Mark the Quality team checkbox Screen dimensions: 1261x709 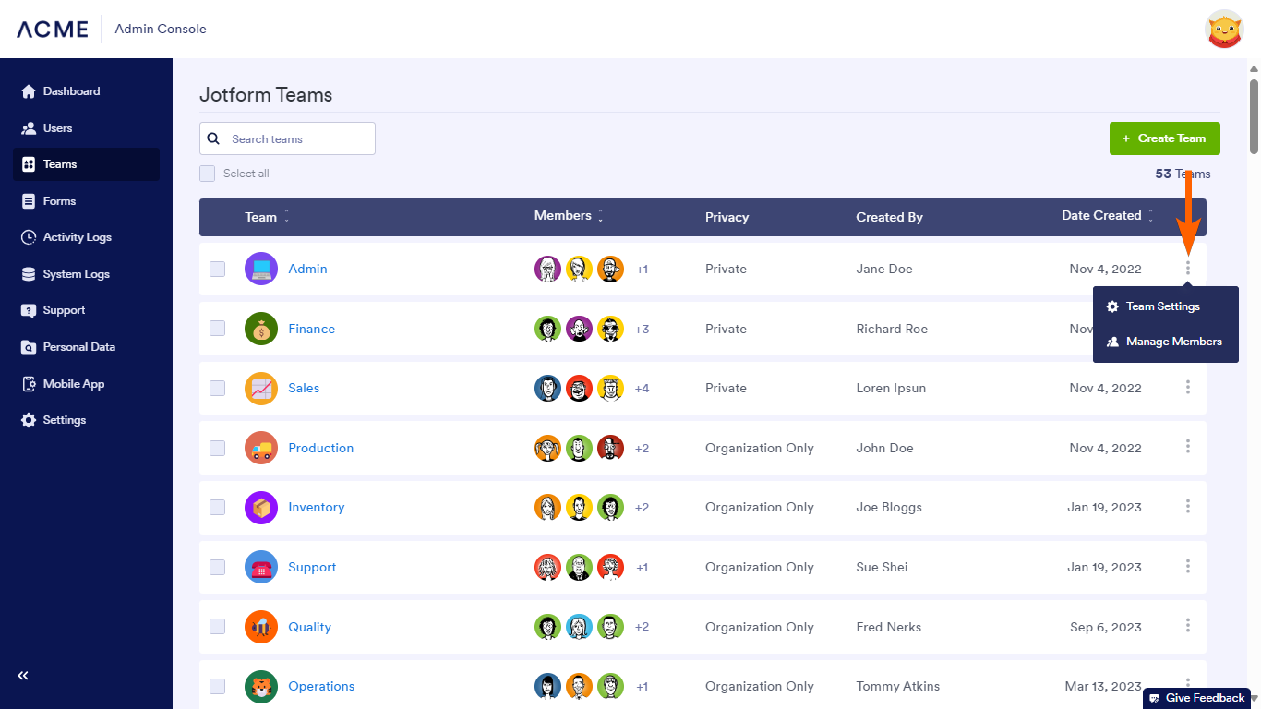pyautogui.click(x=218, y=627)
